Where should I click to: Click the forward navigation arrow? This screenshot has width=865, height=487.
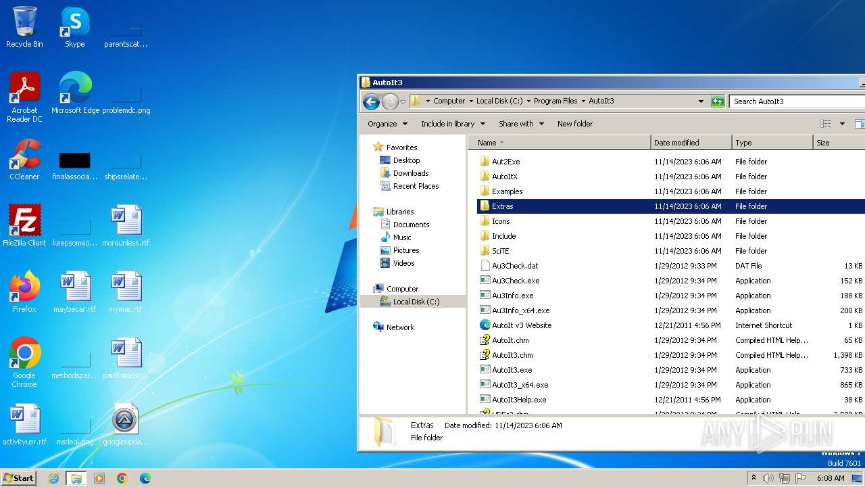pyautogui.click(x=390, y=101)
